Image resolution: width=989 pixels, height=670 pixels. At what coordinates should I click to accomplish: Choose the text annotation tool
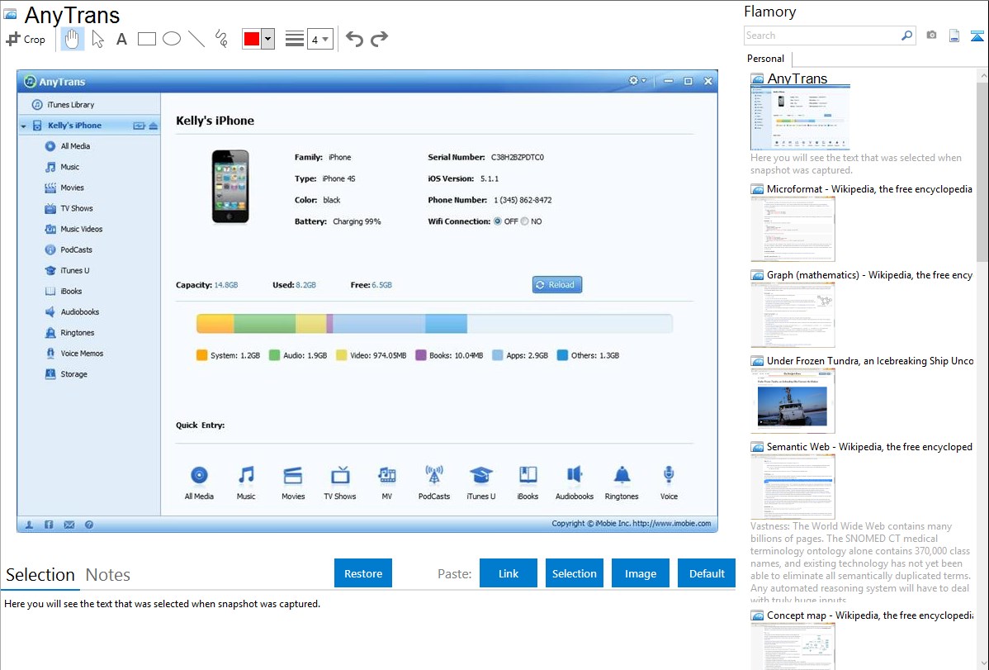121,39
